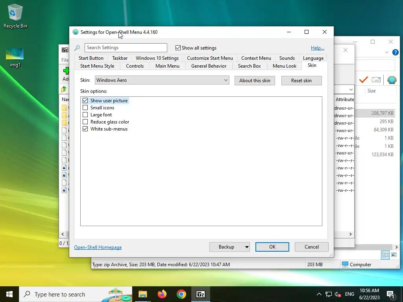
Task: Show hidden tray icons chevron
Action: pyautogui.click(x=319, y=294)
